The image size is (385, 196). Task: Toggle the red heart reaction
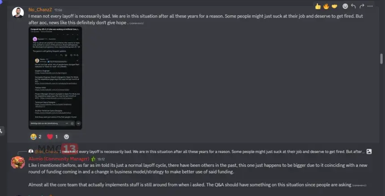coord(52,136)
